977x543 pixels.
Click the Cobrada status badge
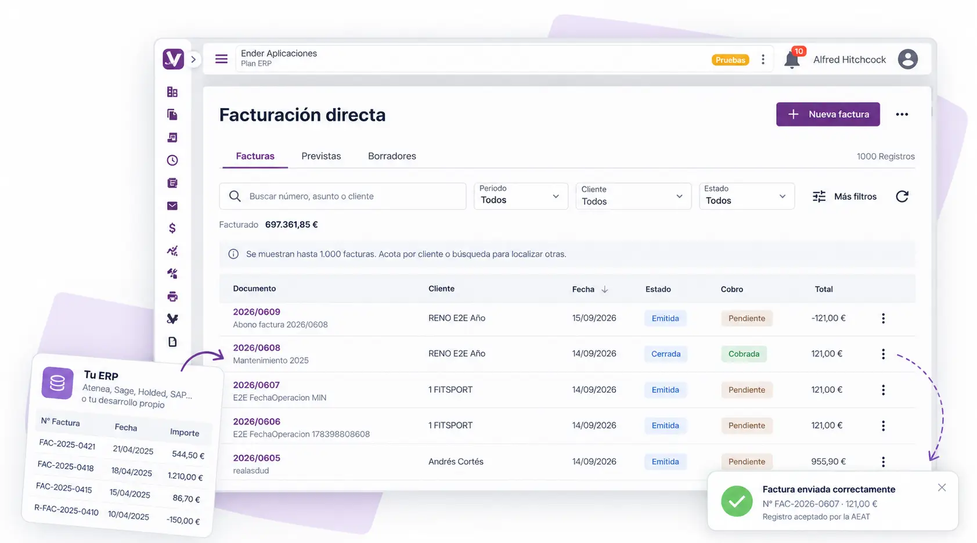click(x=744, y=354)
